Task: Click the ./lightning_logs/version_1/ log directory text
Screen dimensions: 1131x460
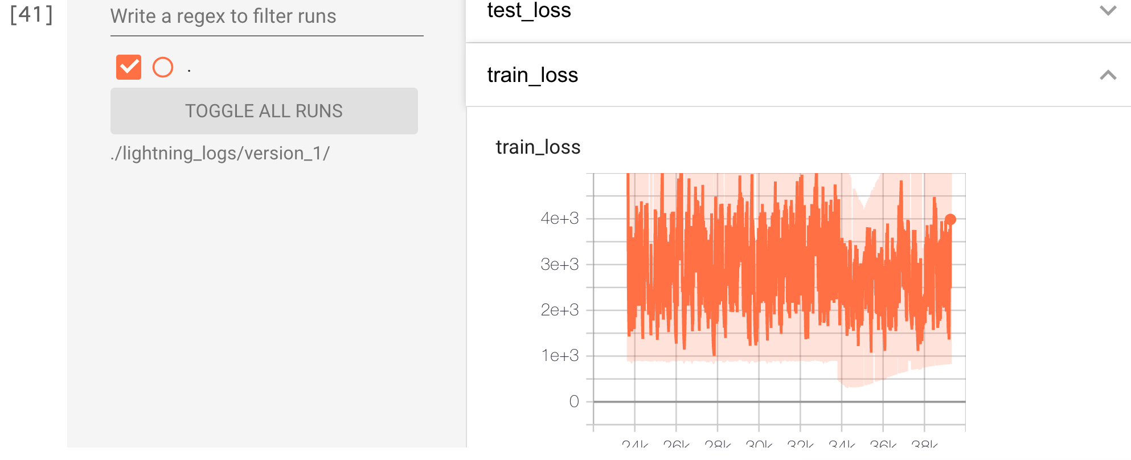Action: coord(220,153)
